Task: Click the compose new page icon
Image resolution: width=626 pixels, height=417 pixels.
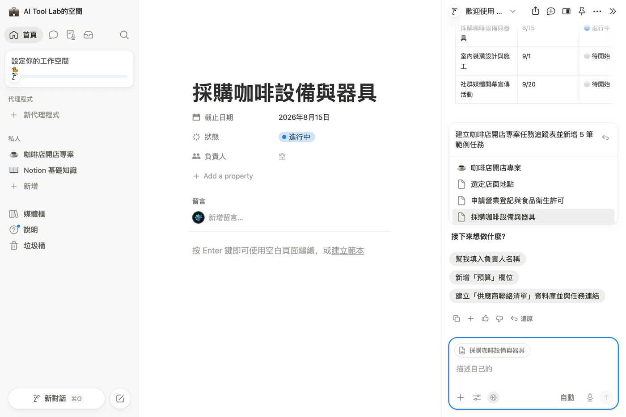Action: click(x=120, y=398)
